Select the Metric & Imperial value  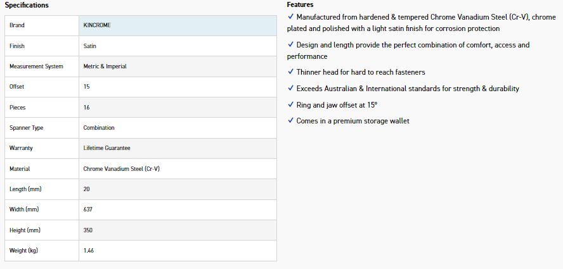pos(105,66)
